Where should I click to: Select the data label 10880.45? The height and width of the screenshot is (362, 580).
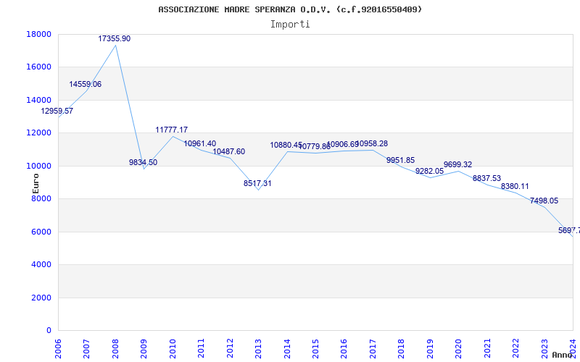click(x=286, y=146)
